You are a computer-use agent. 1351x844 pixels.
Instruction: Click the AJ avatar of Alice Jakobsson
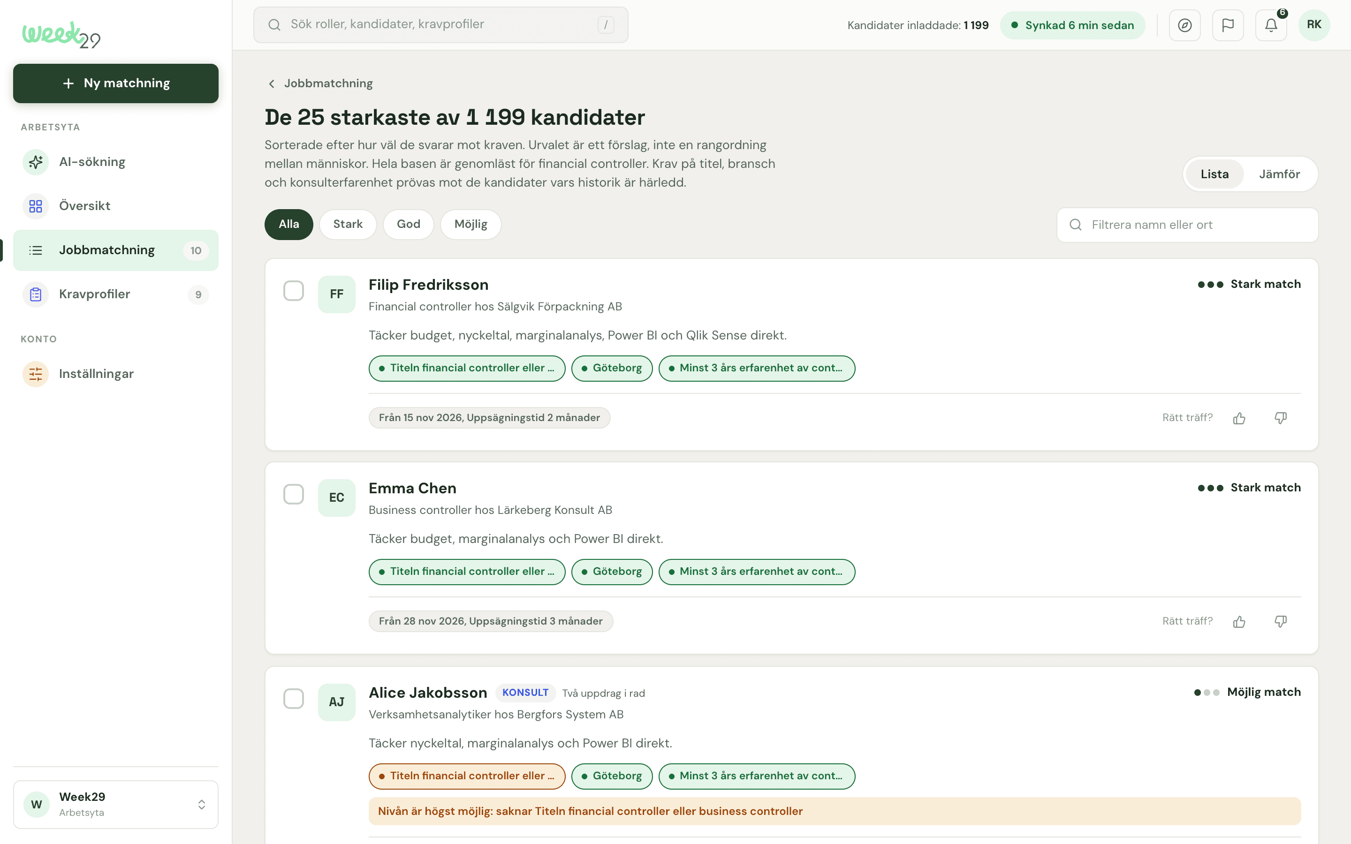pos(337,702)
